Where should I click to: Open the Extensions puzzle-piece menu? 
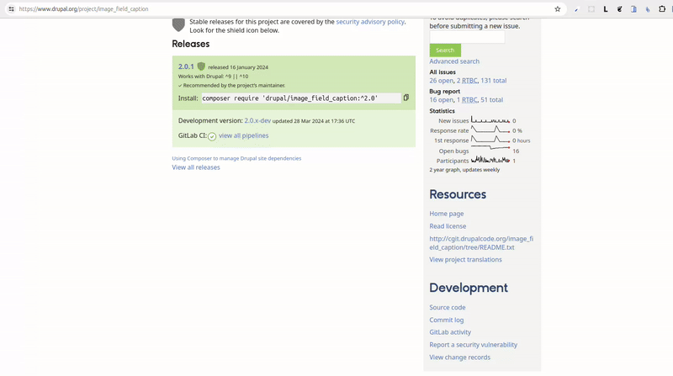(662, 9)
